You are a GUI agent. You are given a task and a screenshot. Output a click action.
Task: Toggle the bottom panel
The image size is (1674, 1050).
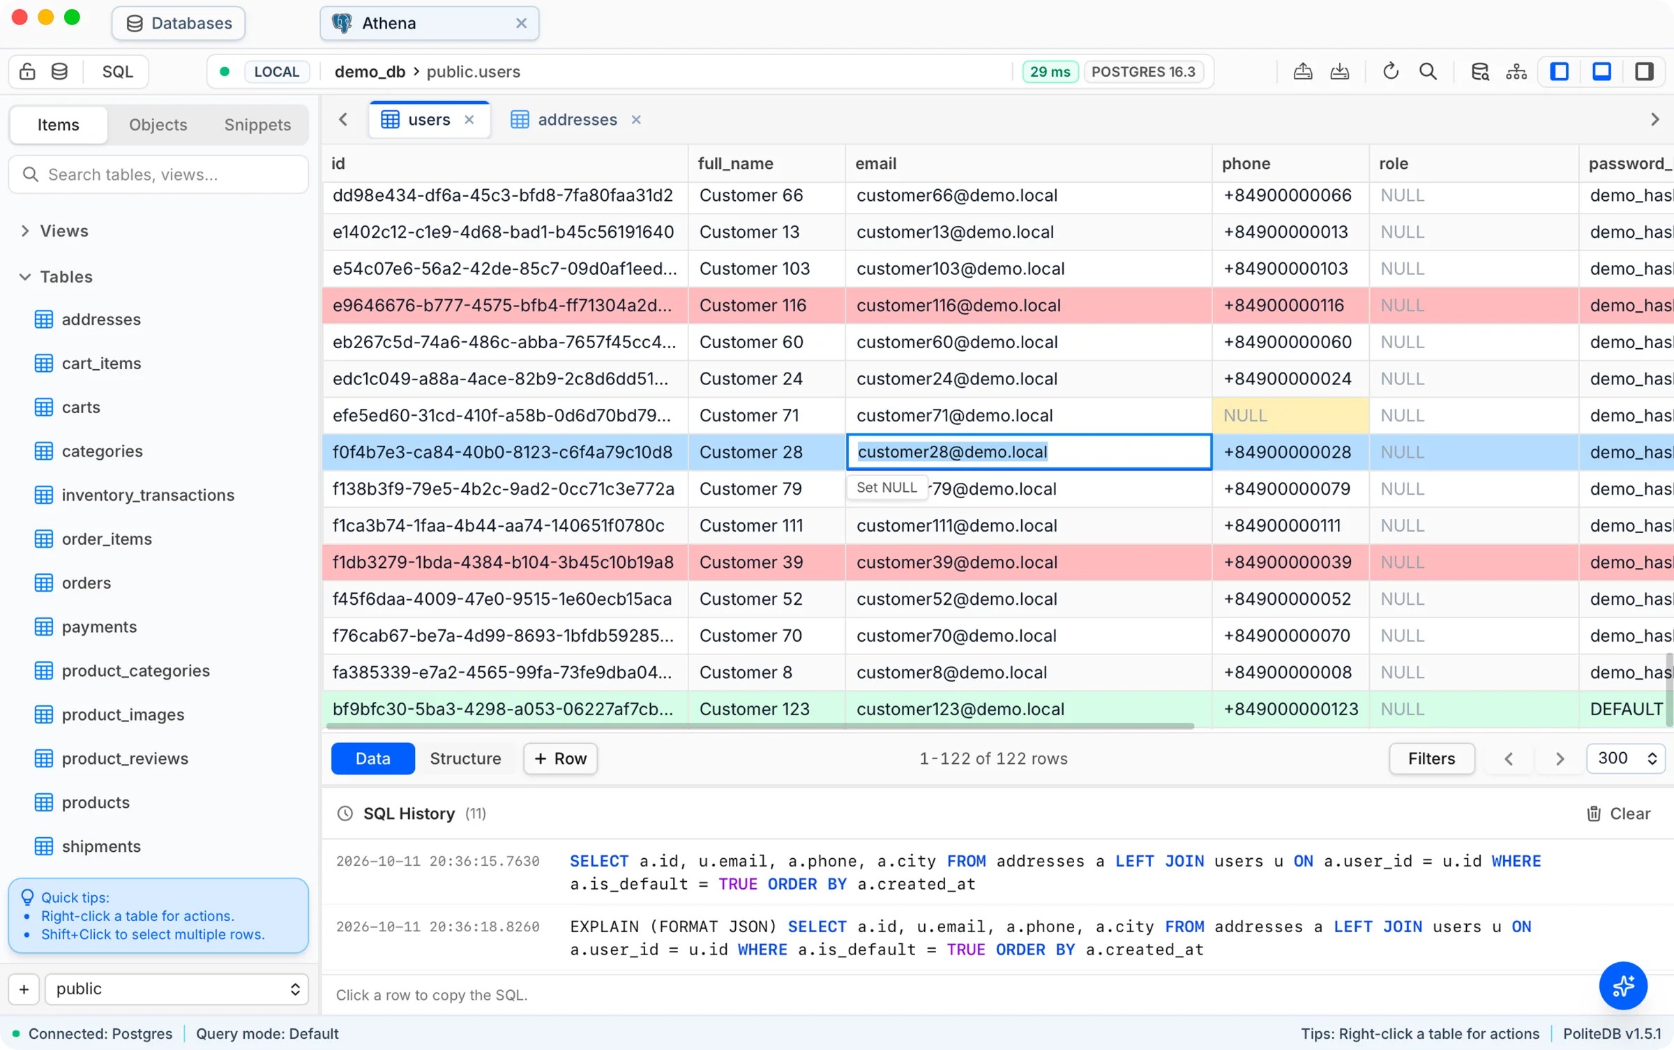pos(1601,72)
